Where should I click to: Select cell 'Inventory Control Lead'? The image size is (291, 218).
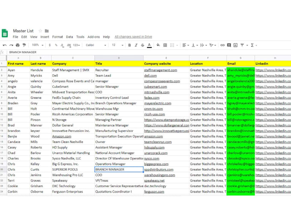click(x=119, y=98)
